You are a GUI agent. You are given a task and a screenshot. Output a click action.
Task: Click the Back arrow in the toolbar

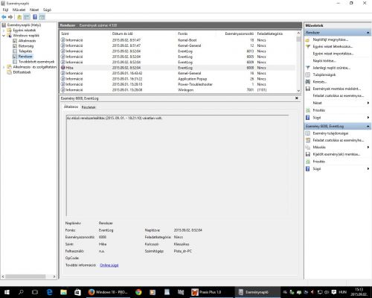point(4,17)
